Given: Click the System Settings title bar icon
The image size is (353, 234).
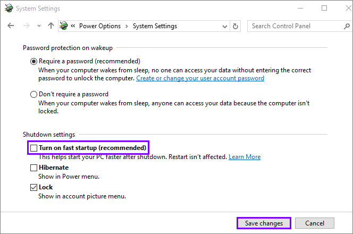Looking at the screenshot, I should 8,9.
